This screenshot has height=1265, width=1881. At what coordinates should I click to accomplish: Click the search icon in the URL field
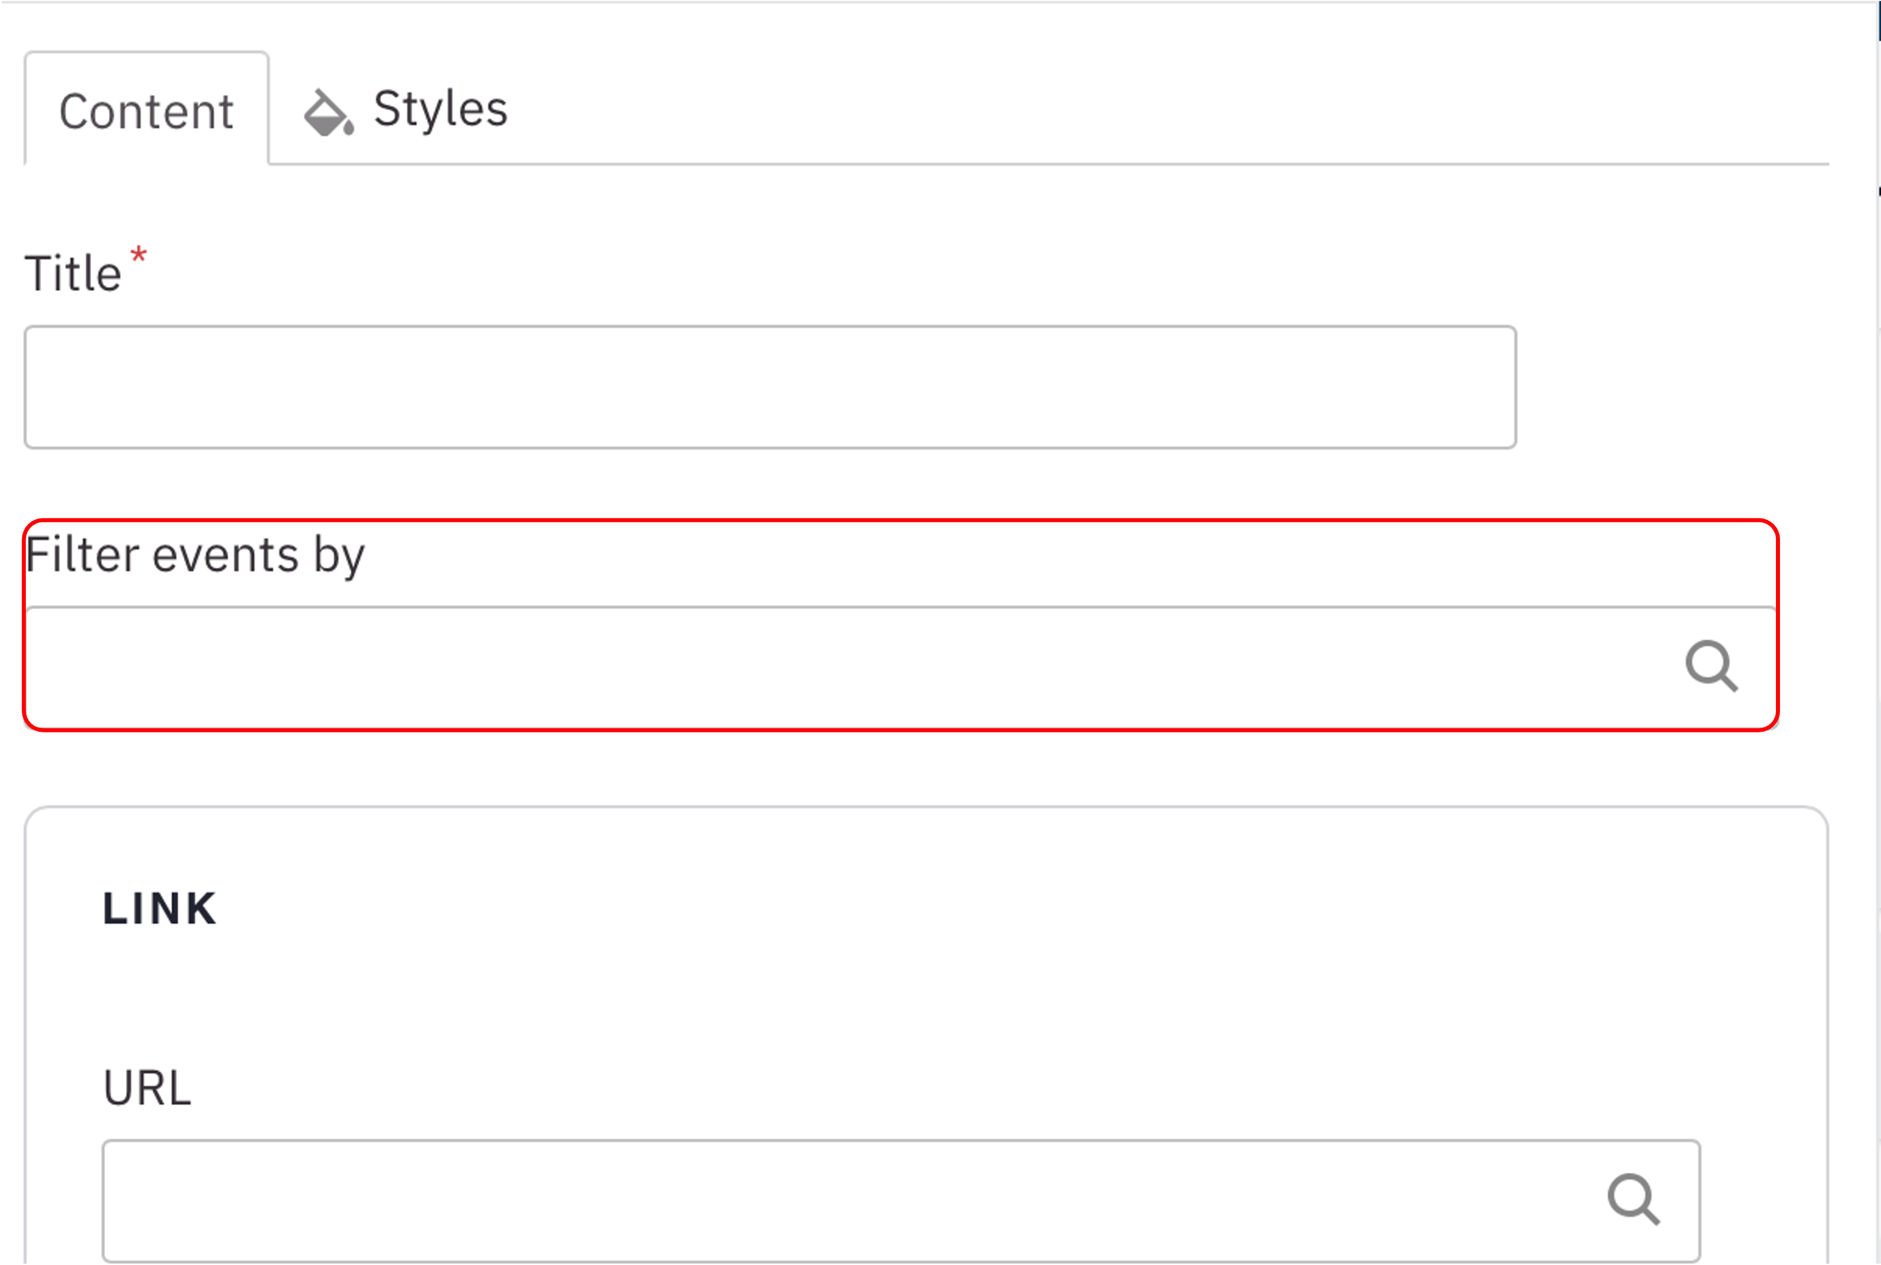[1632, 1200]
